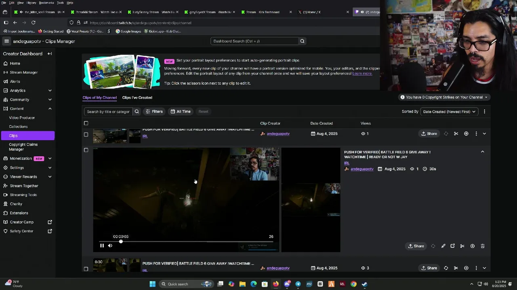Screen dimensions: 517x290
Task: Open the Date Created sort dropdown
Action: click(x=449, y=112)
